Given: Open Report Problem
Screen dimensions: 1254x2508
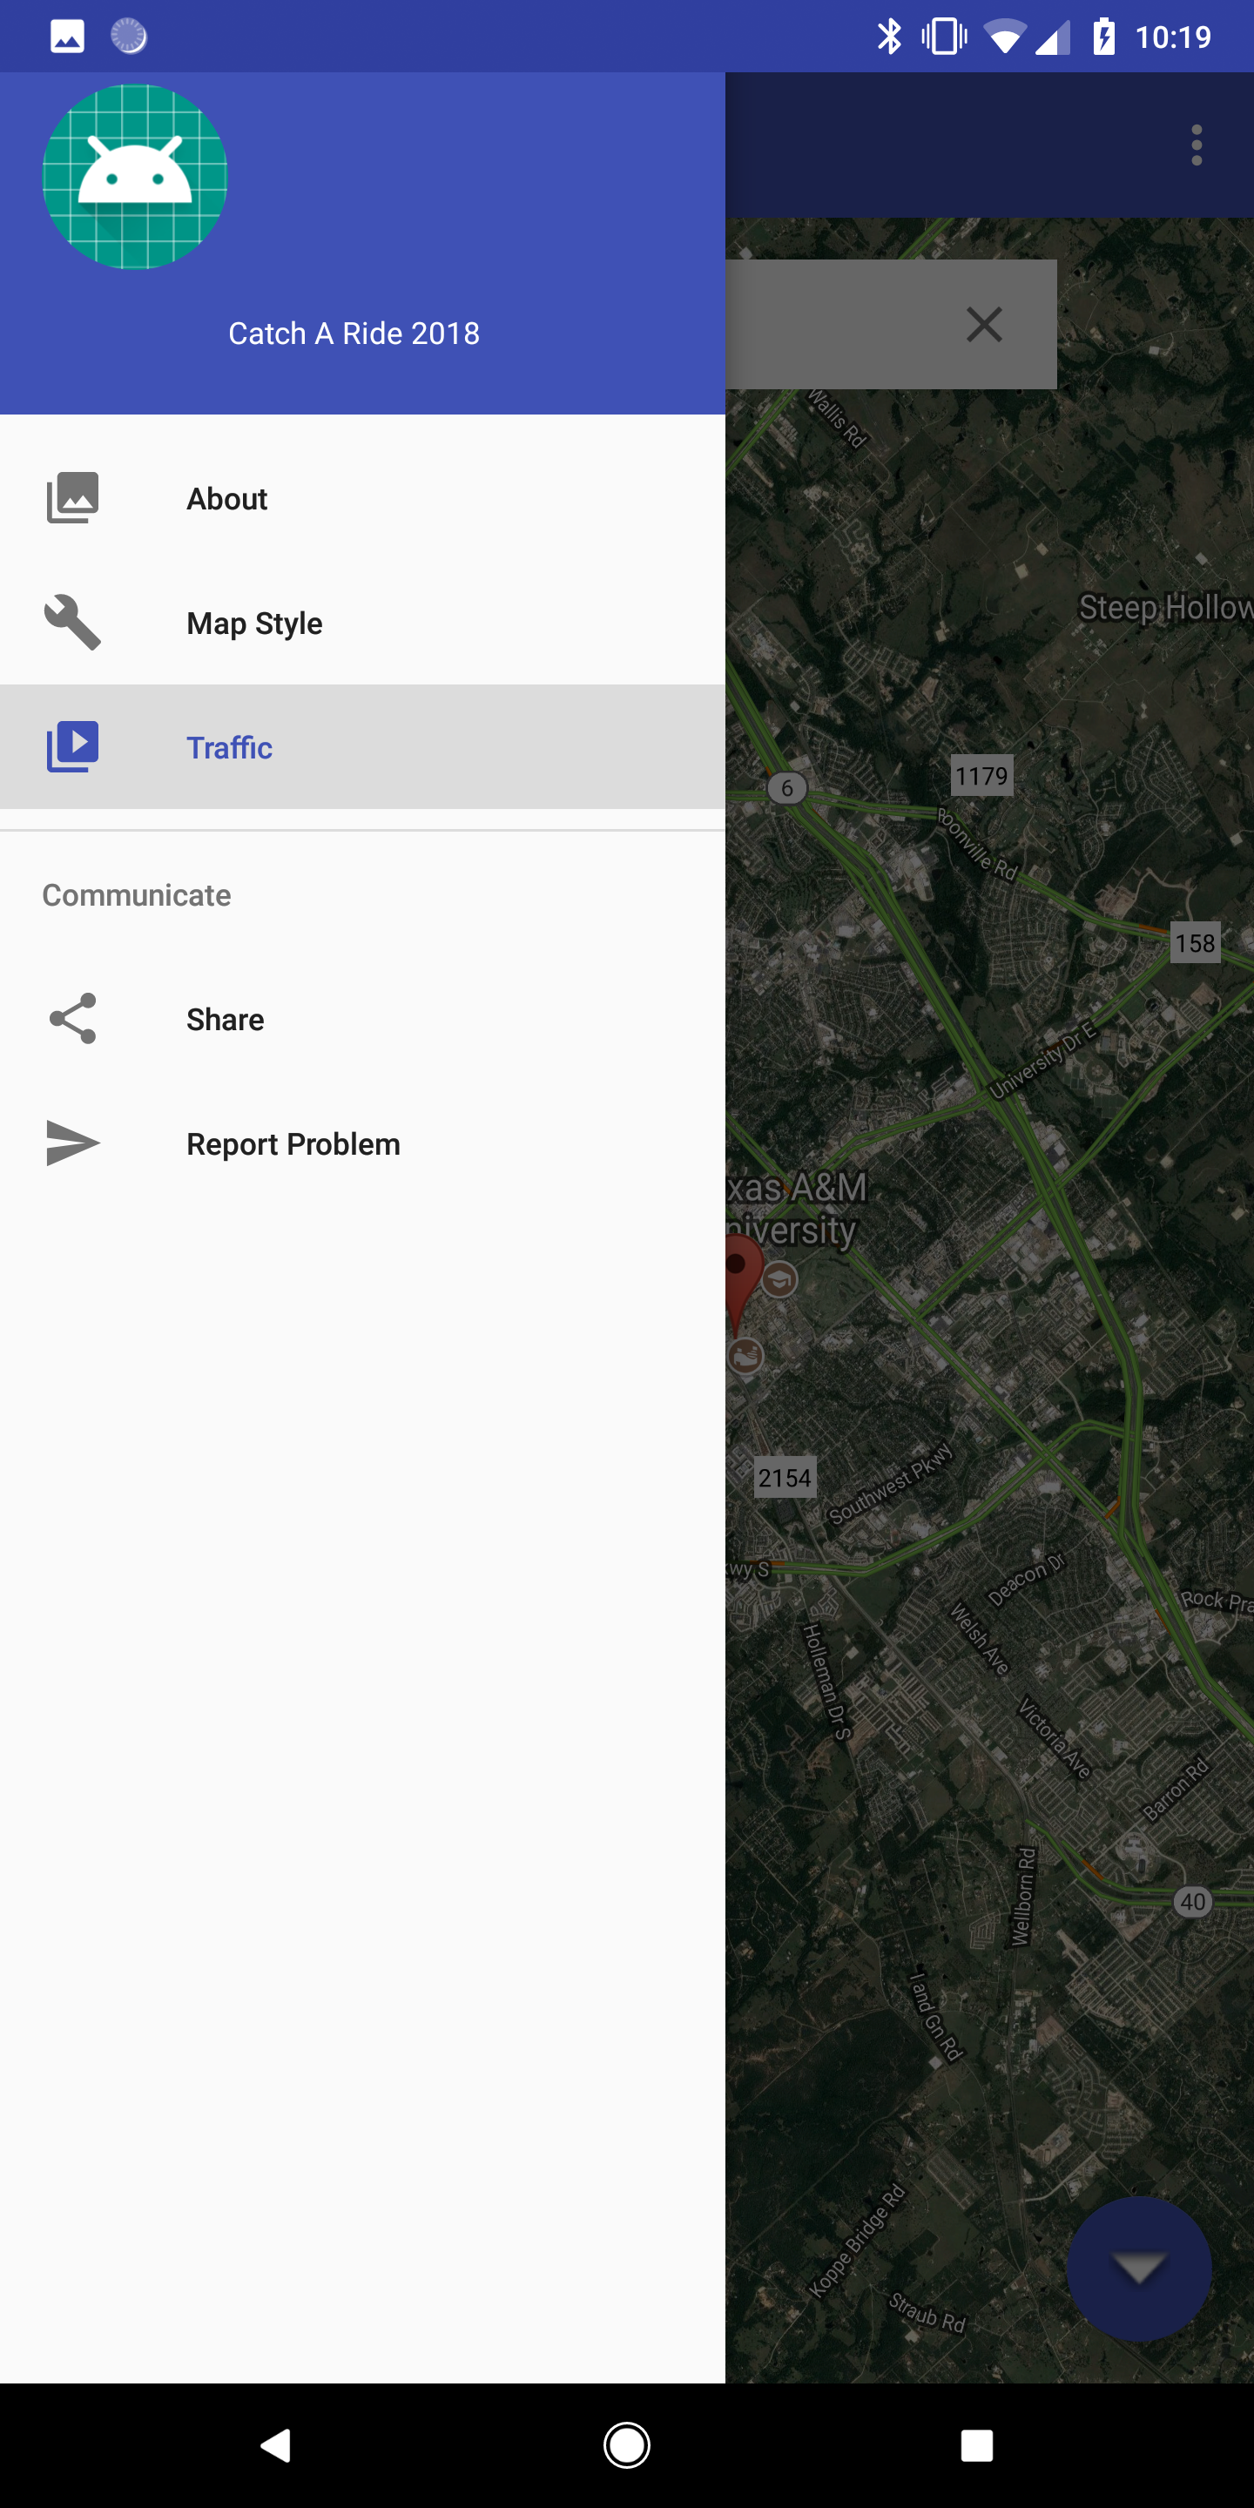Looking at the screenshot, I should (362, 1144).
